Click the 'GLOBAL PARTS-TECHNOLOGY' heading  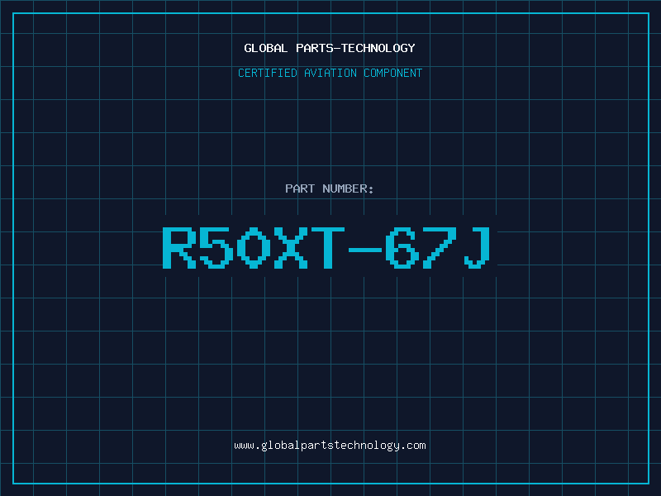(x=330, y=48)
